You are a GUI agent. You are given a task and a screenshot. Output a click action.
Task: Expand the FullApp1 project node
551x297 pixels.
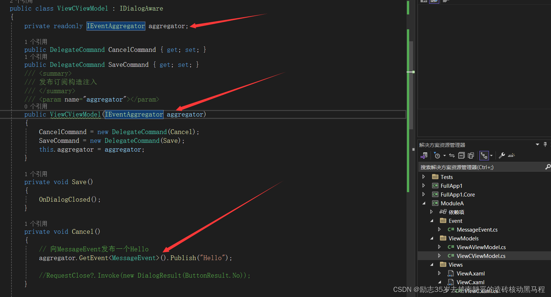pyautogui.click(x=424, y=186)
